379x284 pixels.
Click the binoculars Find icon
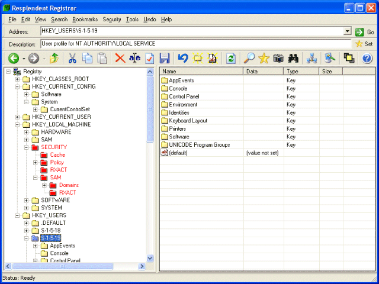[x=293, y=58]
